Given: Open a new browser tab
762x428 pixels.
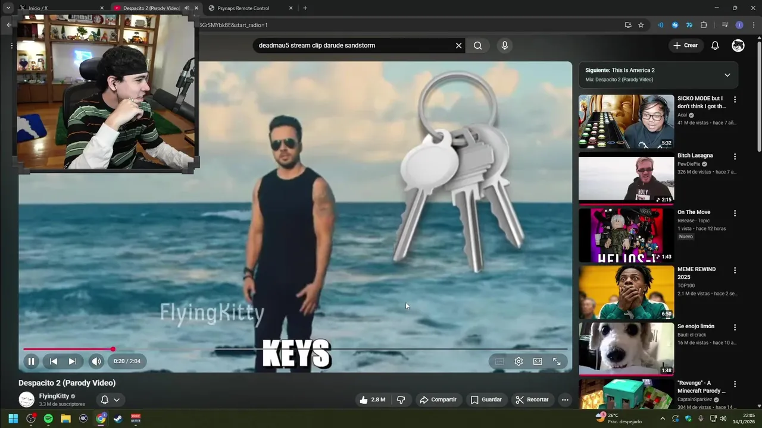Looking at the screenshot, I should click(x=305, y=8).
